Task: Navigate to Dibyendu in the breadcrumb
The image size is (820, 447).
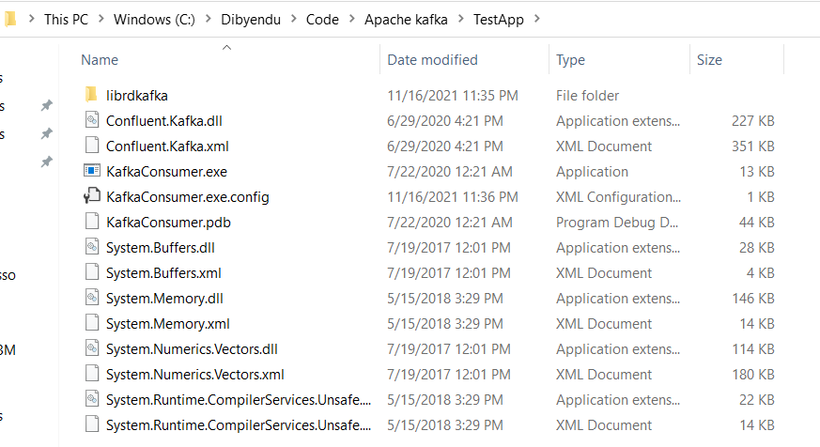Action: tap(251, 20)
